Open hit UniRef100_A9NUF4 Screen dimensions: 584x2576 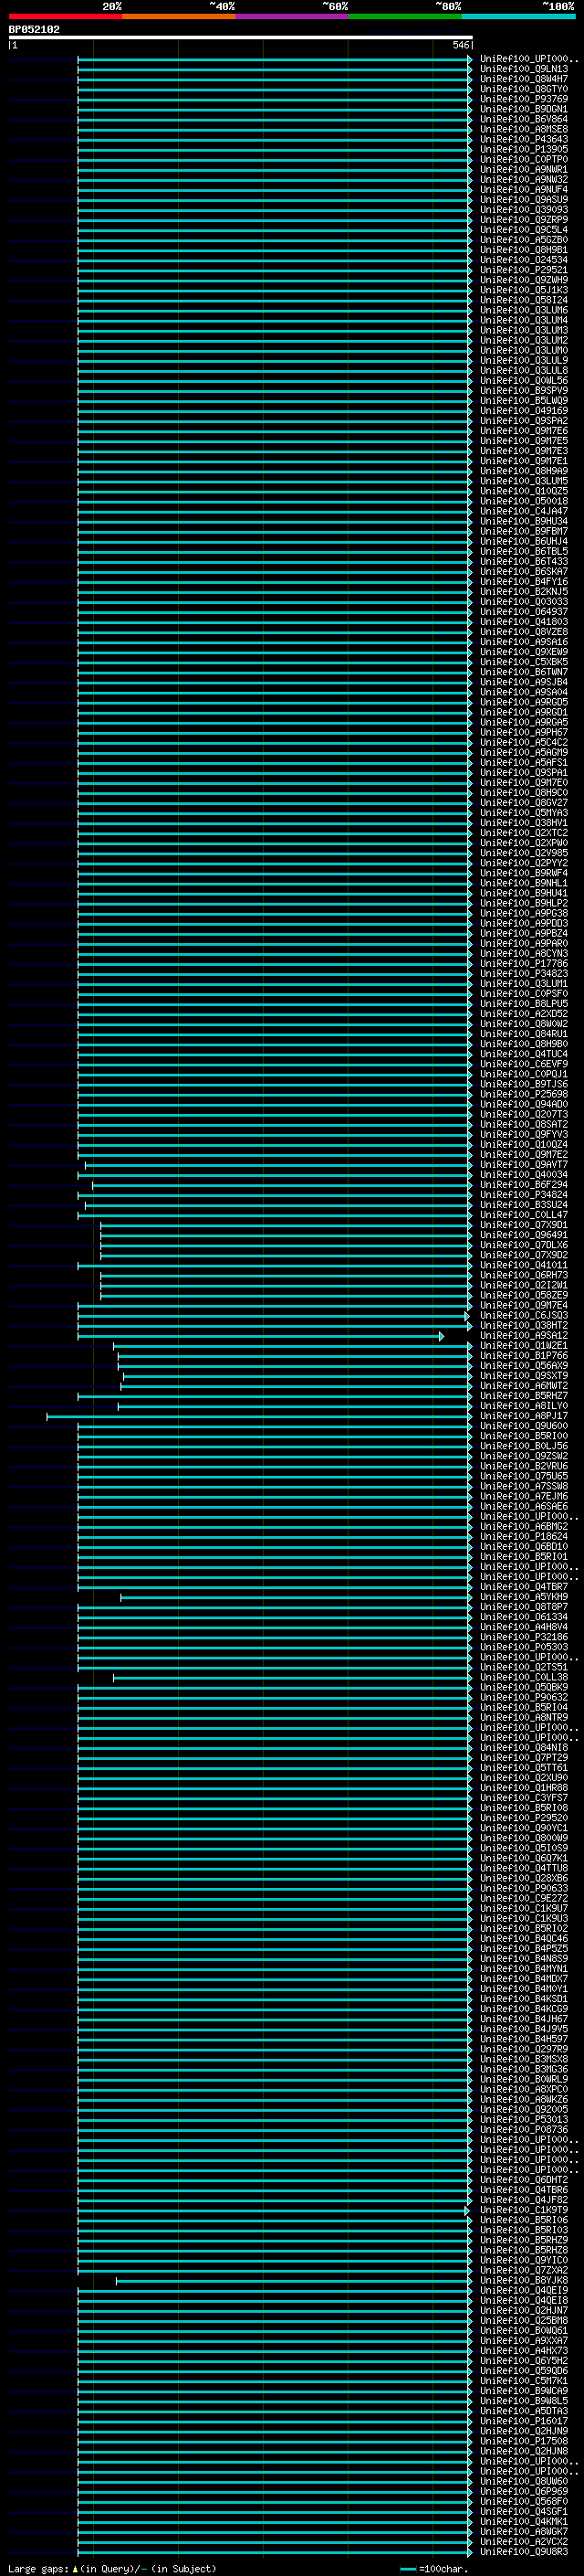524,190
